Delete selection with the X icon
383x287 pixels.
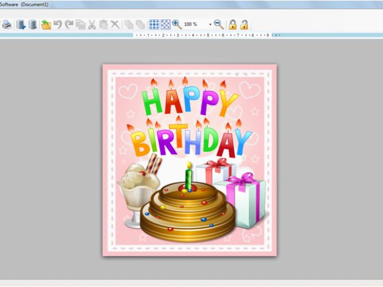coord(115,25)
